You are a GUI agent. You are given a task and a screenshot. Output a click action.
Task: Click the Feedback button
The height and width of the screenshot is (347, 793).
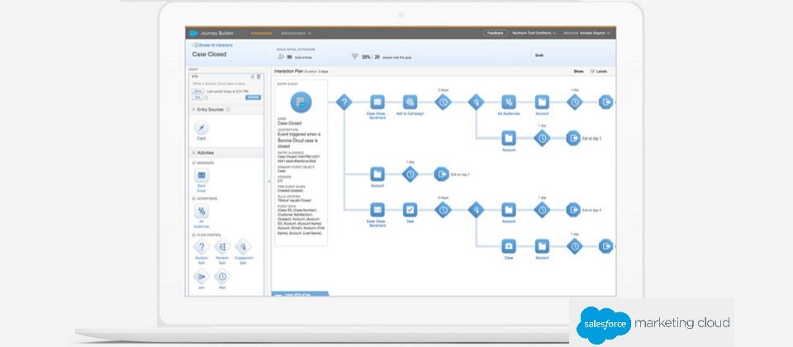495,33
